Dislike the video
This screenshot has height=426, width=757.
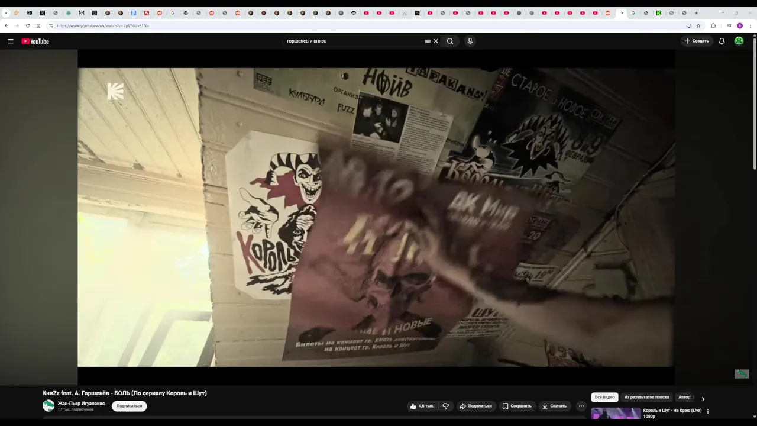pyautogui.click(x=446, y=406)
